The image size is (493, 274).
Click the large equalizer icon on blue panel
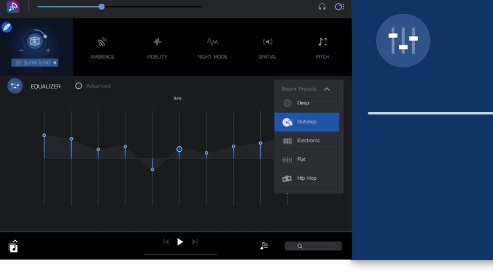[x=403, y=41]
